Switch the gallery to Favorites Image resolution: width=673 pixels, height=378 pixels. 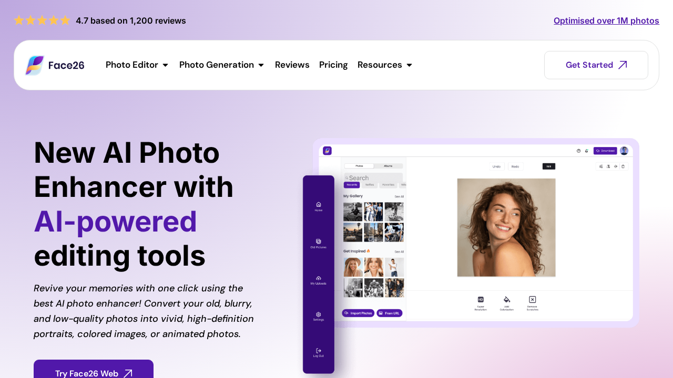388,185
